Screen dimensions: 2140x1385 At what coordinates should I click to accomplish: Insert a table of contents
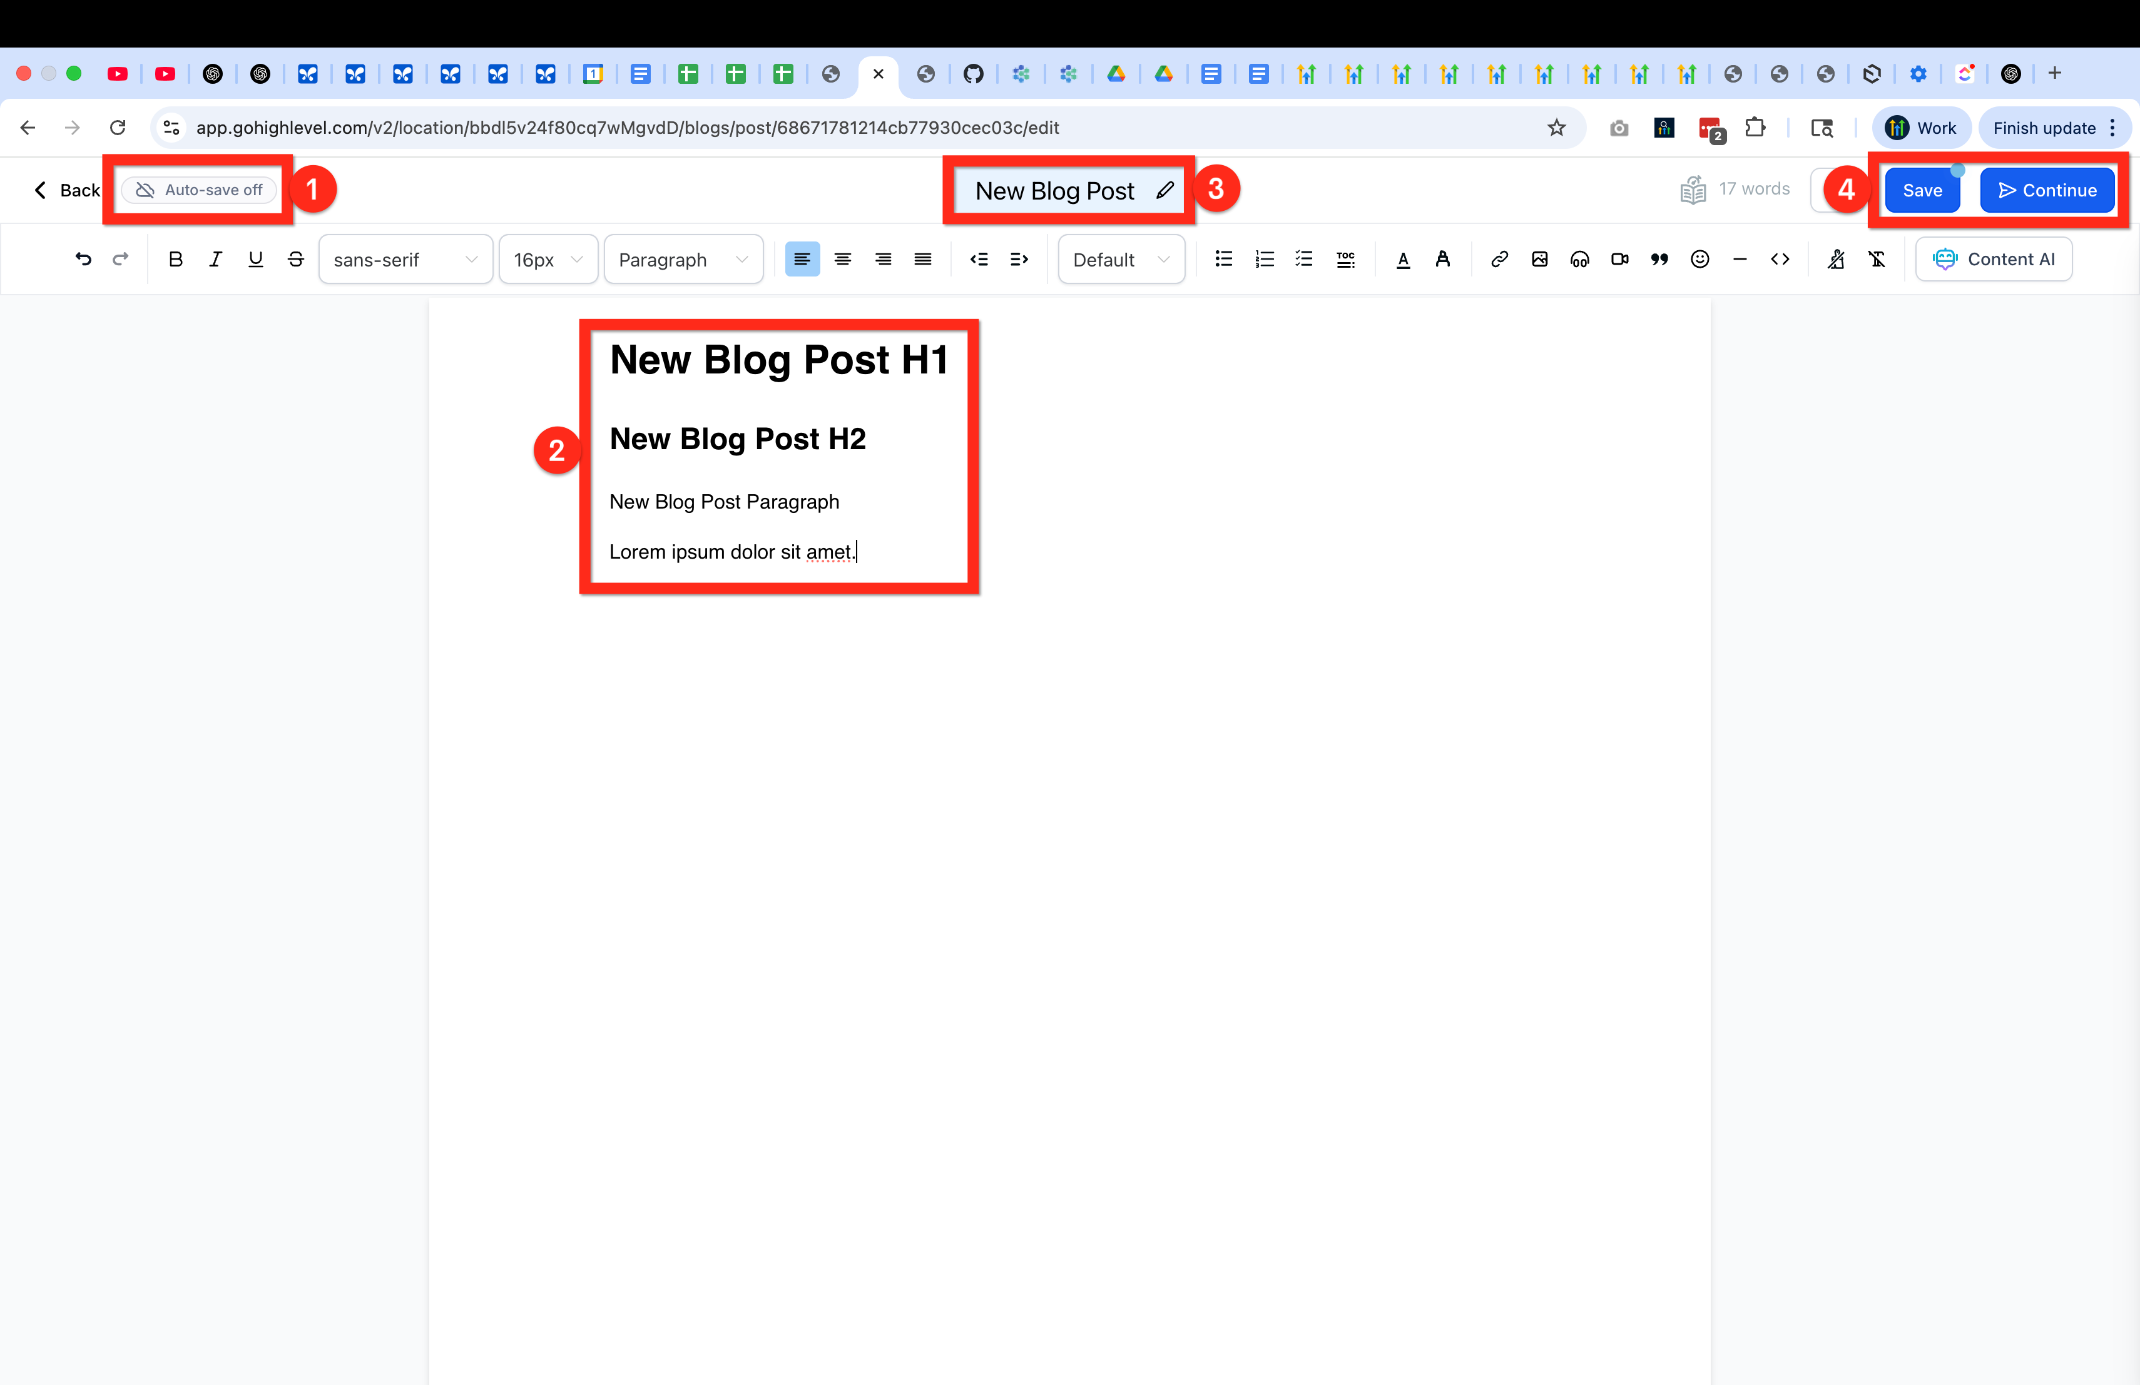1345,260
